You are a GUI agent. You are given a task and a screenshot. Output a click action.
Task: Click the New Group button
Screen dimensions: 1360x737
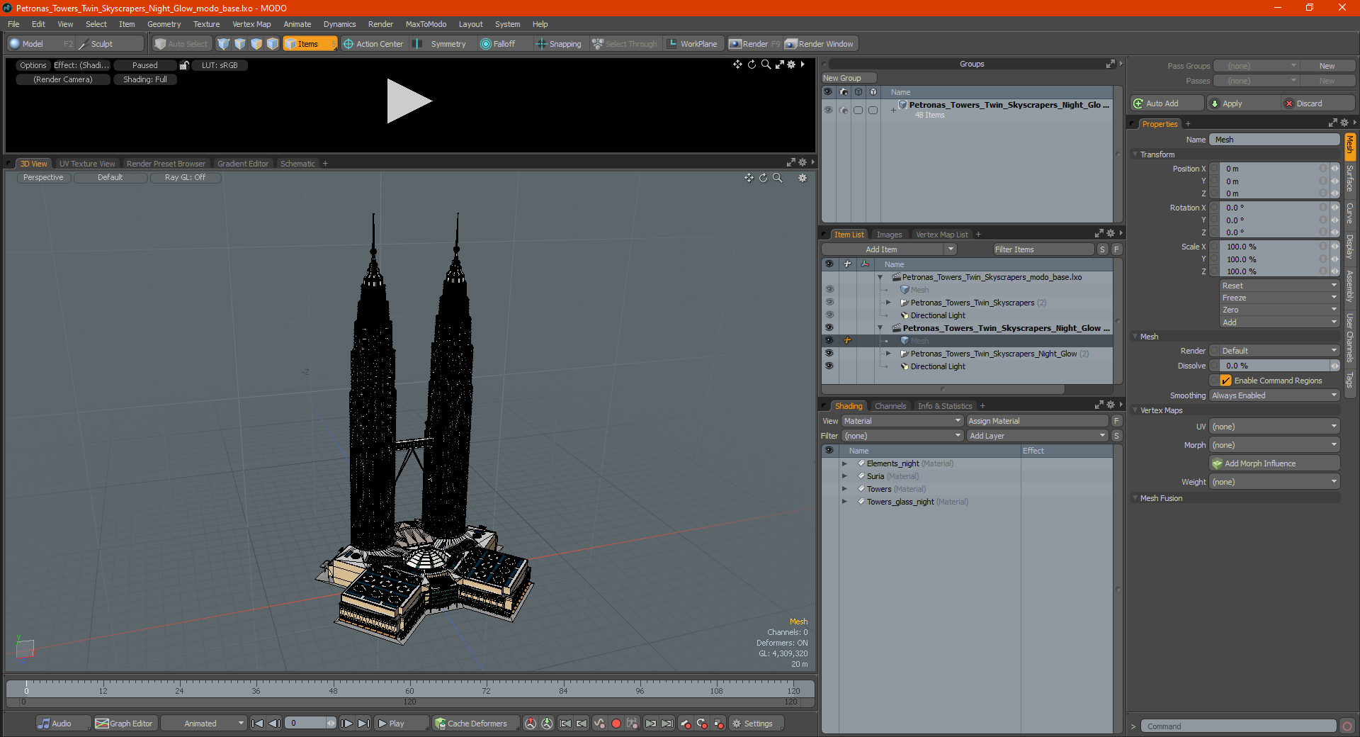pyautogui.click(x=849, y=78)
